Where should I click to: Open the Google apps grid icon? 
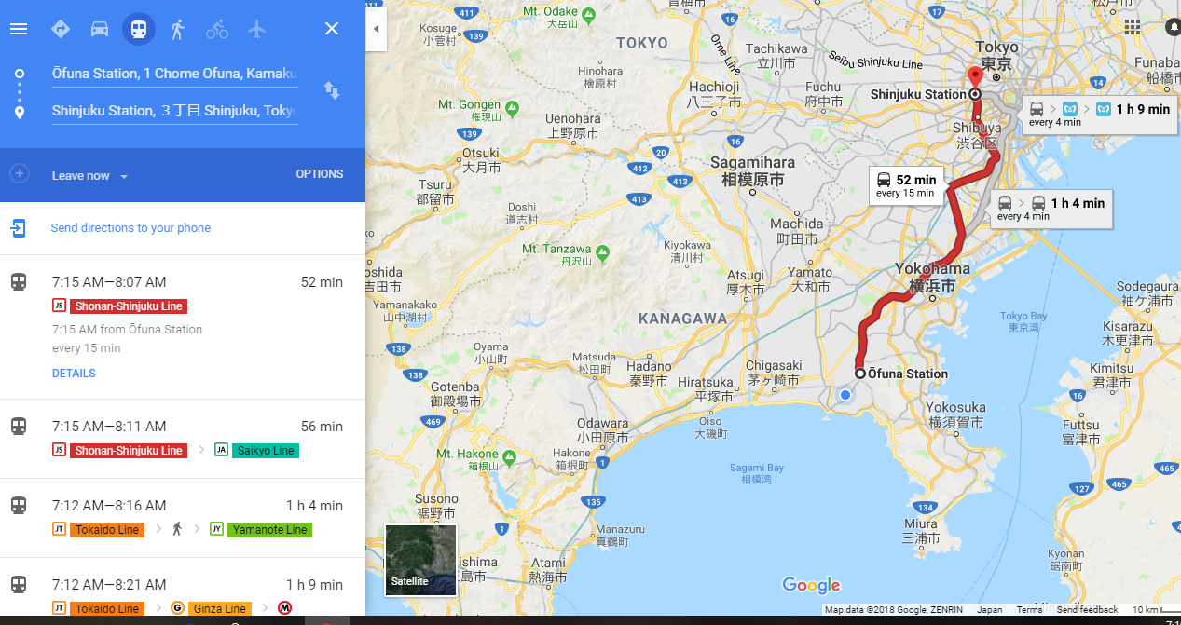point(1133,27)
